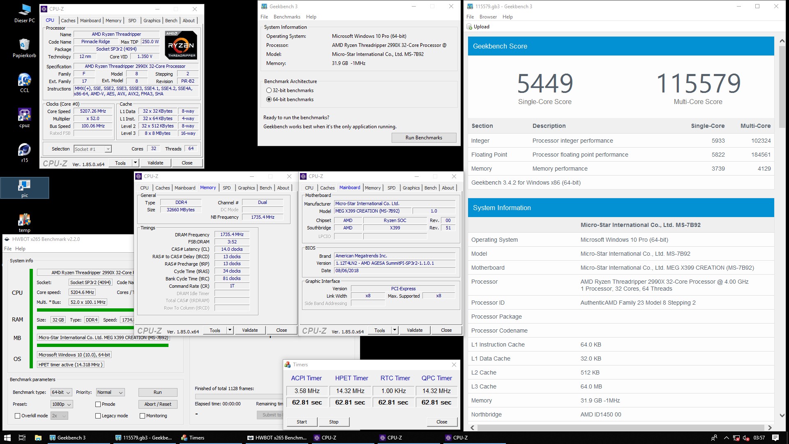Open Task View on taskbar
The height and width of the screenshot is (444, 789).
click(x=22, y=437)
